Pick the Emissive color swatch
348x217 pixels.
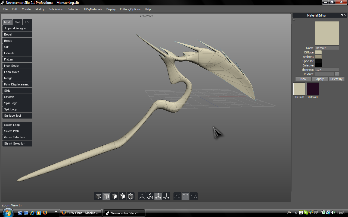pos(318,65)
